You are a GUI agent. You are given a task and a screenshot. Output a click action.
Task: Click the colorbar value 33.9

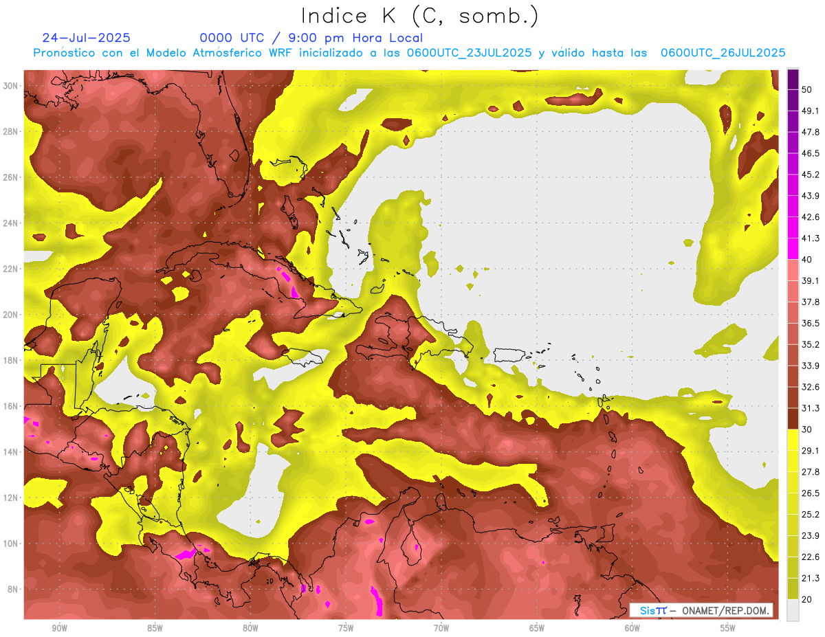click(x=810, y=366)
